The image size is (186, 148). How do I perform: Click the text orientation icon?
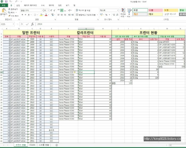tap(70, 10)
